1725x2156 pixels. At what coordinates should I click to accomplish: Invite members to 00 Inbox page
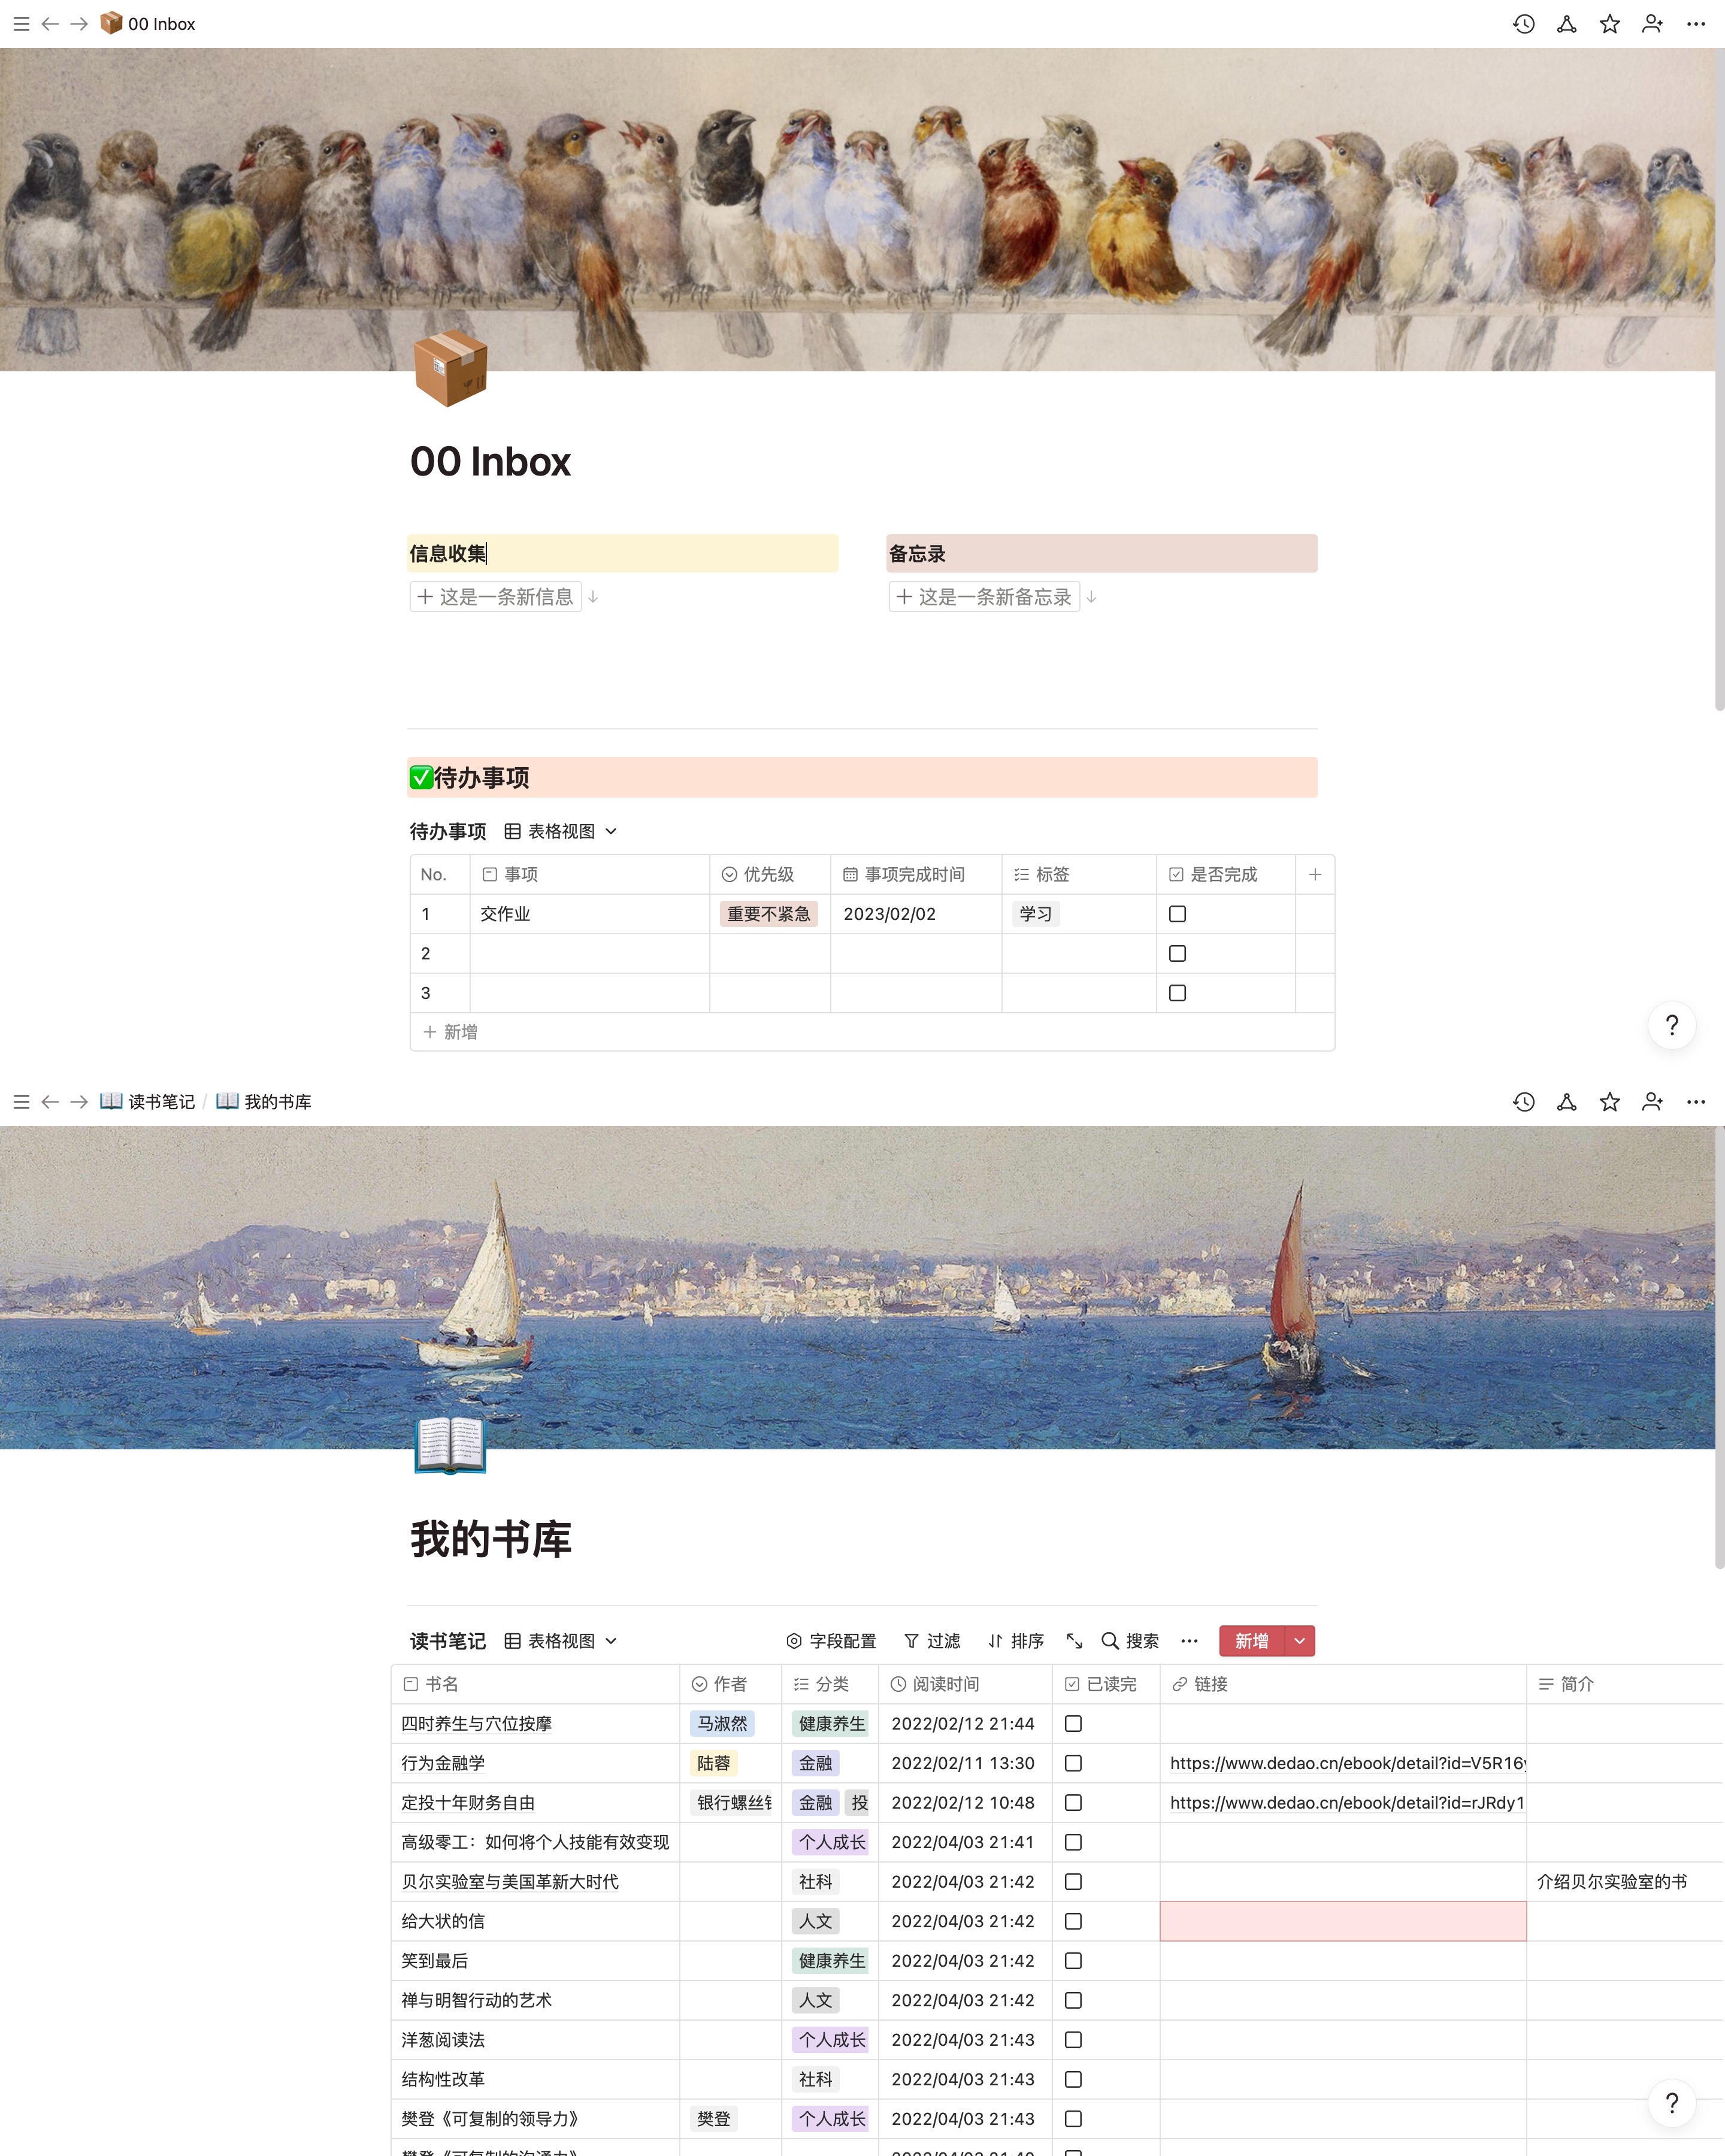(1652, 24)
